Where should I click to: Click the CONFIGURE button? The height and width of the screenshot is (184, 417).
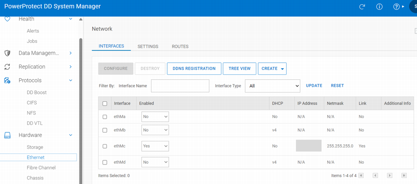pyautogui.click(x=116, y=69)
